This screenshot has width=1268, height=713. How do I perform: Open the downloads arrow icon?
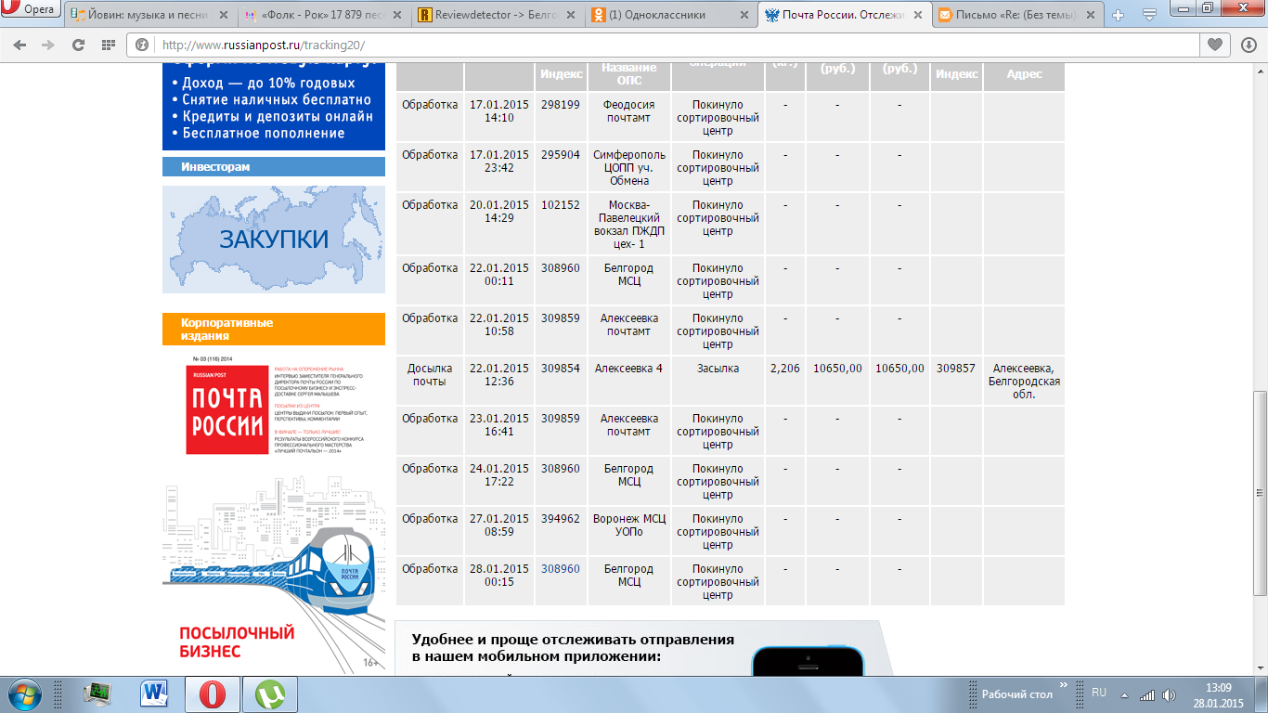pyautogui.click(x=1248, y=45)
